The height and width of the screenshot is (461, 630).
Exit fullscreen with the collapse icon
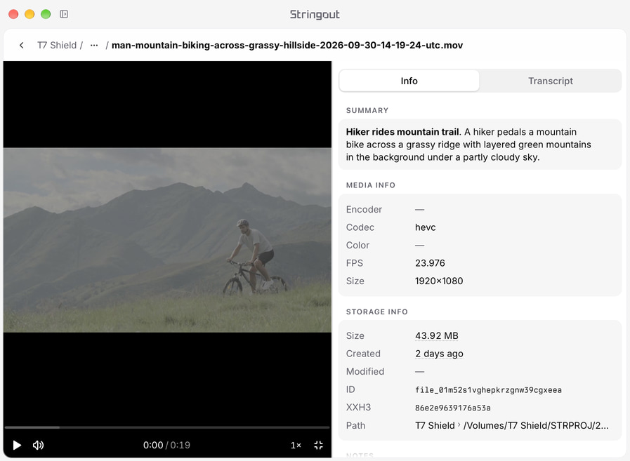[x=318, y=445]
